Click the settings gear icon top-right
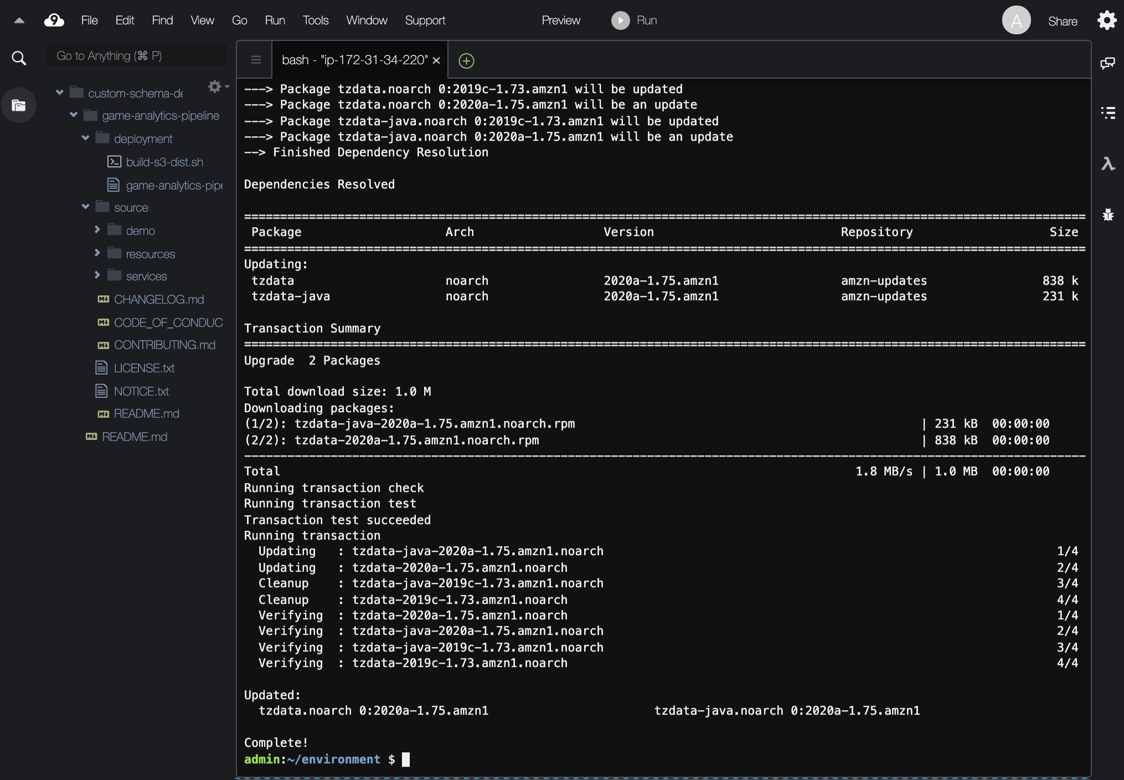1124x780 pixels. click(1107, 19)
